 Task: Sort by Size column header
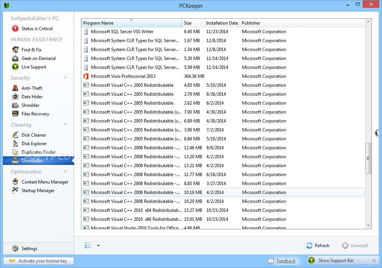point(193,23)
